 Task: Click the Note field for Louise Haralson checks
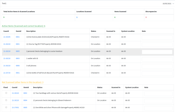157,52
